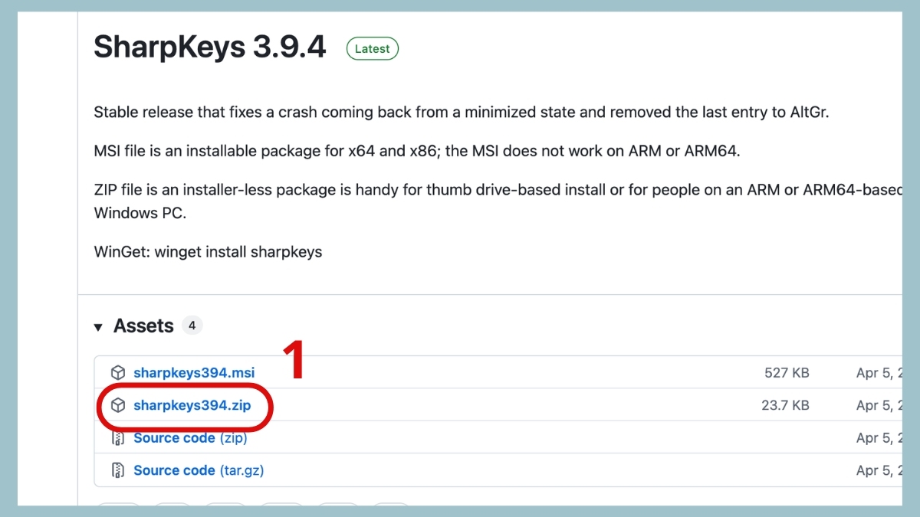Click the date in the Source code (tar.gz) row

[x=879, y=470]
